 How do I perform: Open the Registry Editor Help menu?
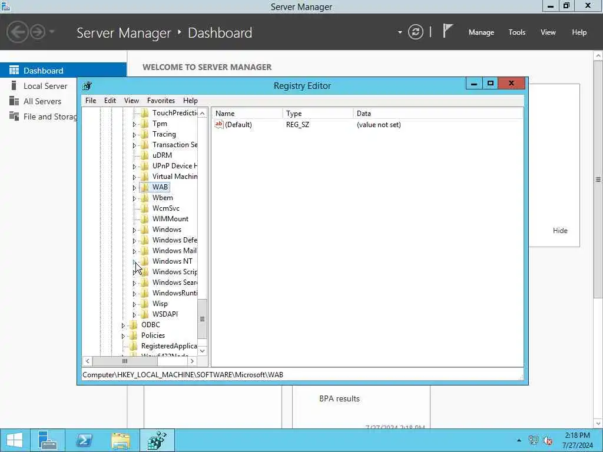[x=190, y=100]
